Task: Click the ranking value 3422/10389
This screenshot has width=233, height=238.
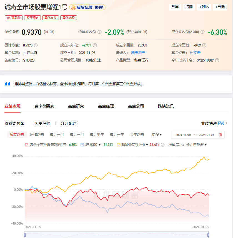Action: point(205,60)
